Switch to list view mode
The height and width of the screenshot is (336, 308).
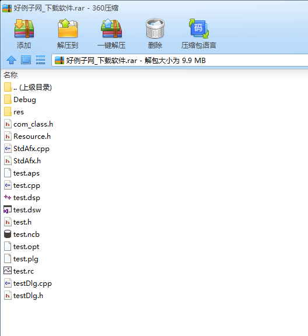pyautogui.click(x=40, y=60)
